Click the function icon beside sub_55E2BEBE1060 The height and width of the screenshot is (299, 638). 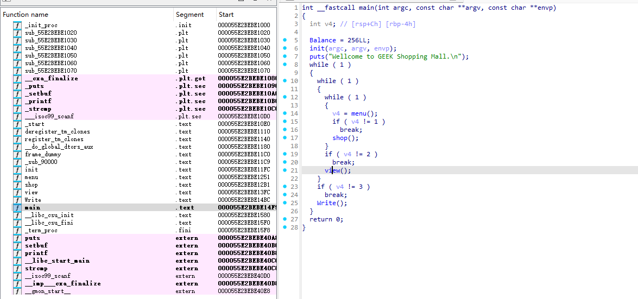17,63
